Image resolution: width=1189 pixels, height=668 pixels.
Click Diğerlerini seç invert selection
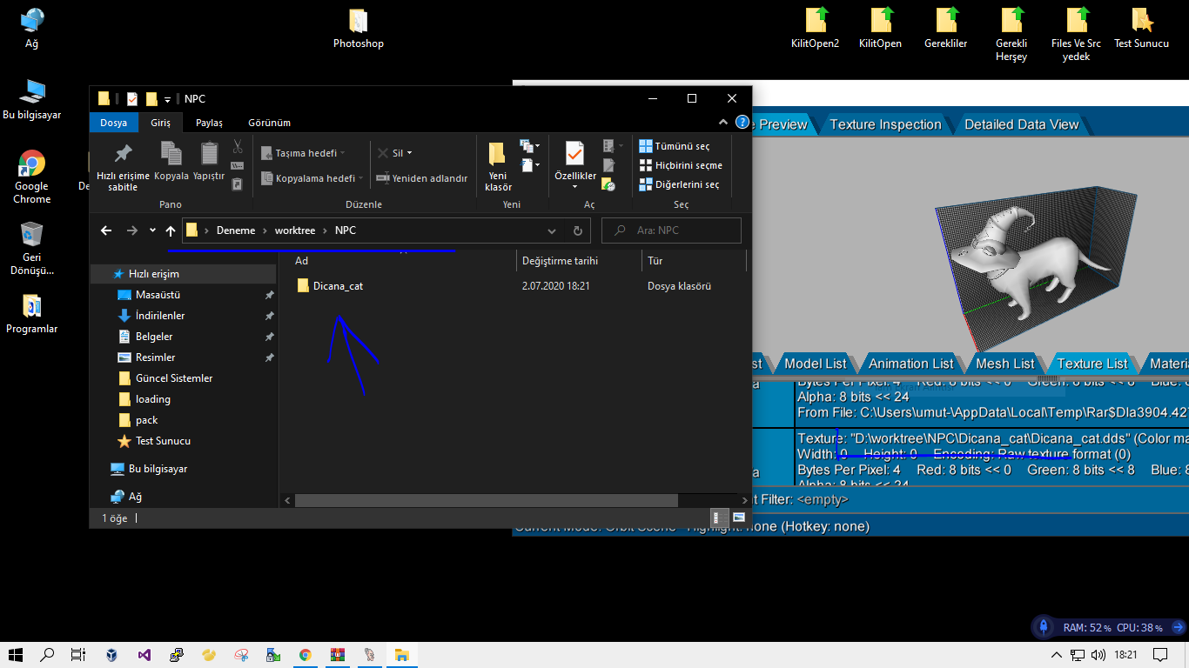point(679,184)
